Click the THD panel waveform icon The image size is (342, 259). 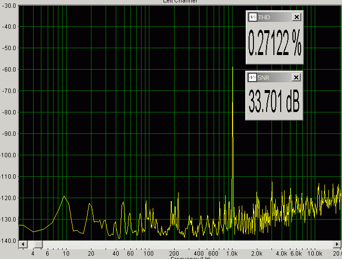point(253,17)
